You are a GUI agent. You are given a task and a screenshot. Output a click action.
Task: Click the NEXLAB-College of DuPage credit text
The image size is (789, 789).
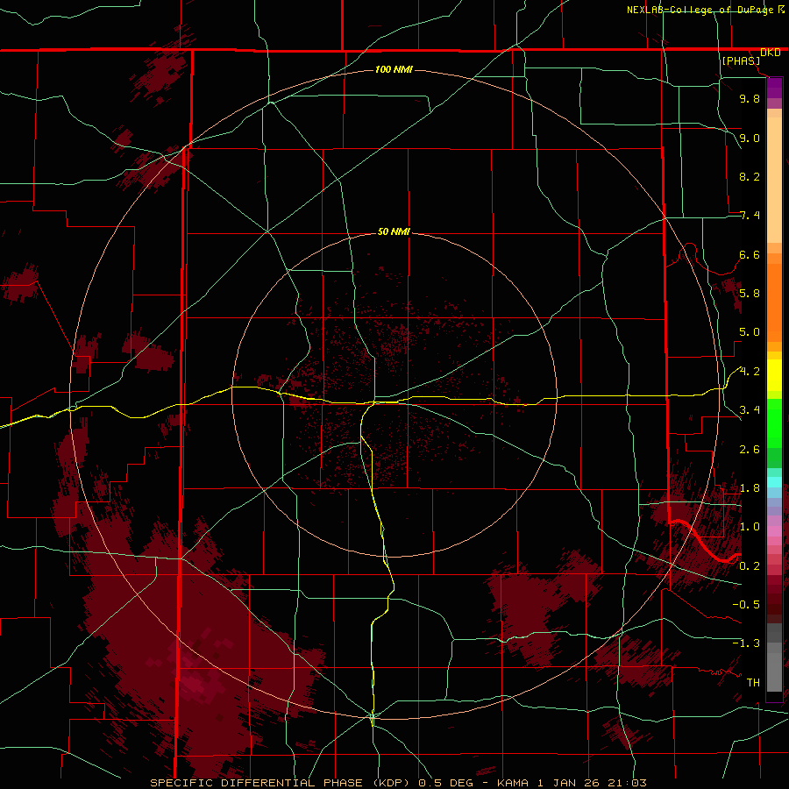tap(700, 10)
